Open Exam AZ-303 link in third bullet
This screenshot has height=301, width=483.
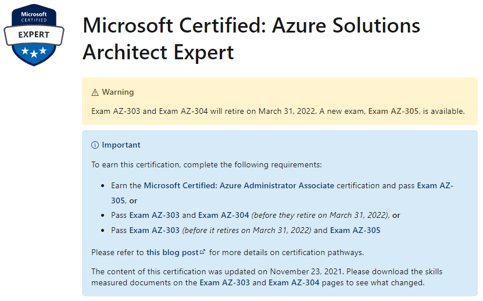click(155, 230)
